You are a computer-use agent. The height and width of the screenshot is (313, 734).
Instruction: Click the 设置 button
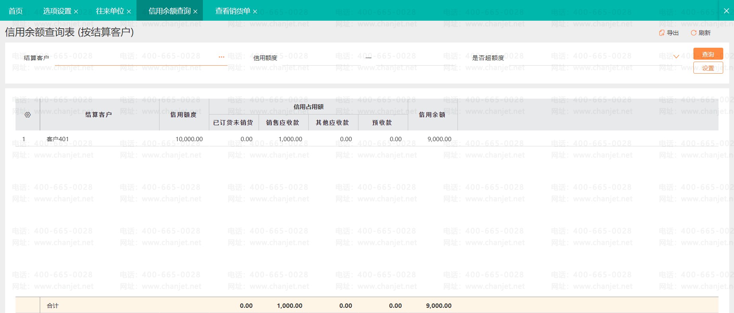tap(708, 68)
